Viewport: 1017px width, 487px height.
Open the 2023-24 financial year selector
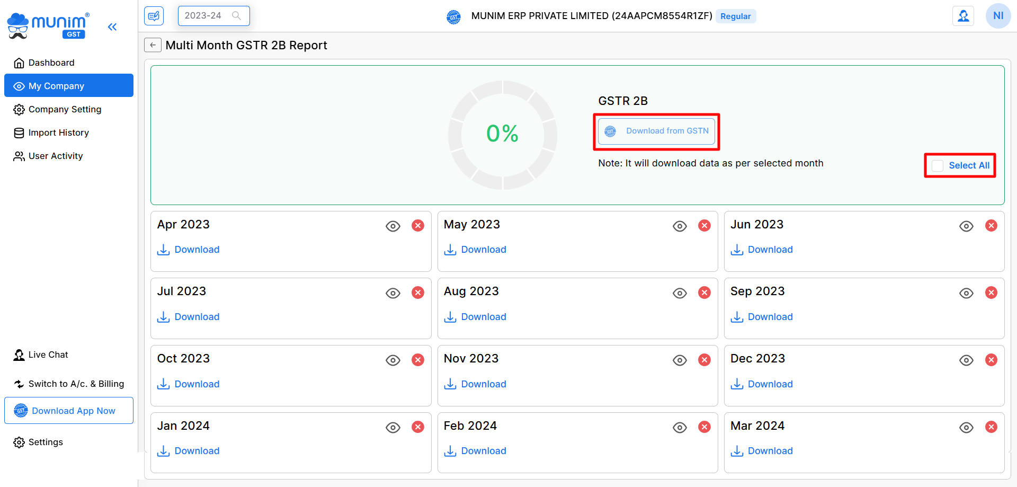(x=213, y=16)
